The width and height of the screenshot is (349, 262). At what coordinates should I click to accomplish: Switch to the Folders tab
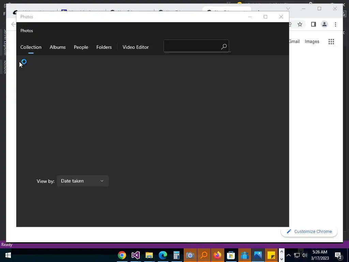(104, 47)
